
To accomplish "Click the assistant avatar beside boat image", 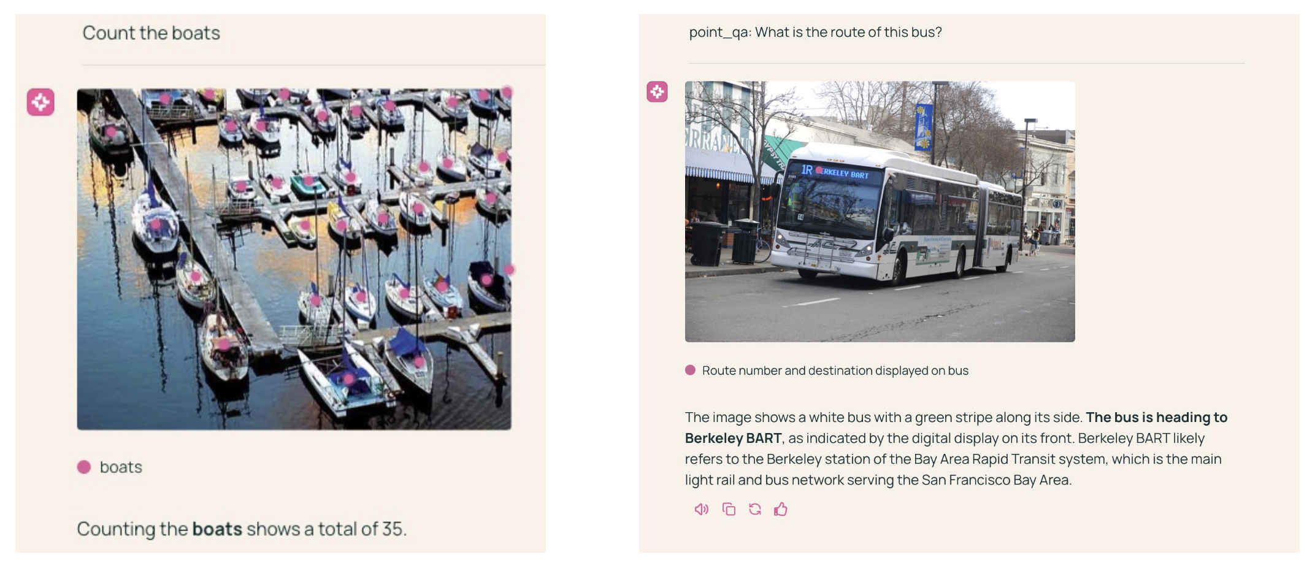I will [x=40, y=102].
